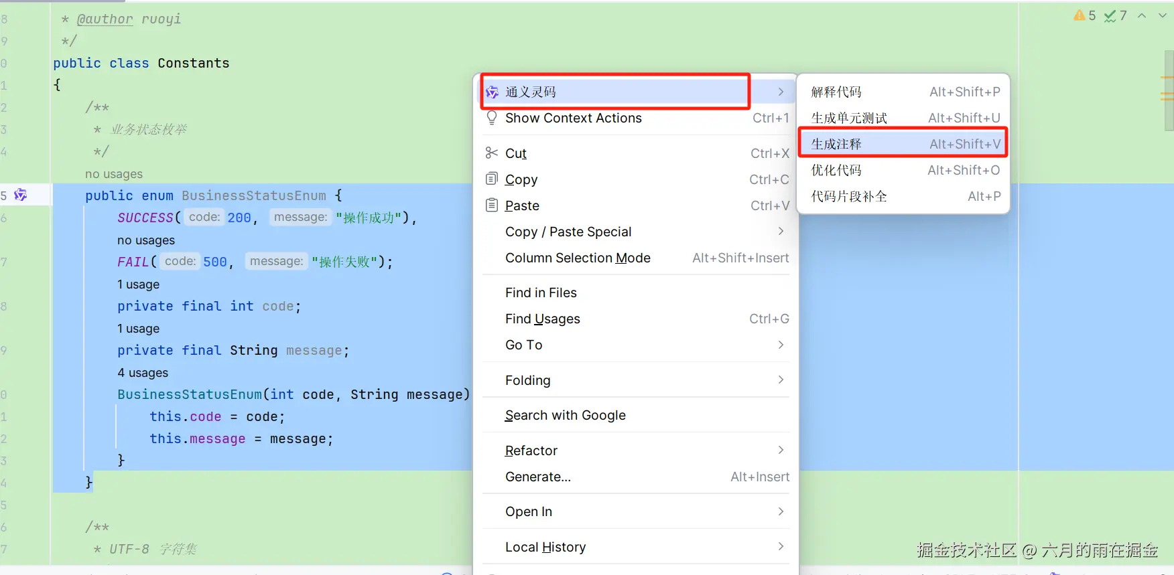Screen dimensions: 1174x575
Task: Expand the Go To submenu arrow
Action: (781, 345)
